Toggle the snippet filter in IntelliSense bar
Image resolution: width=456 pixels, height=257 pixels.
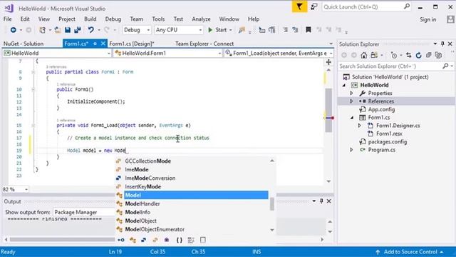tap(191, 240)
